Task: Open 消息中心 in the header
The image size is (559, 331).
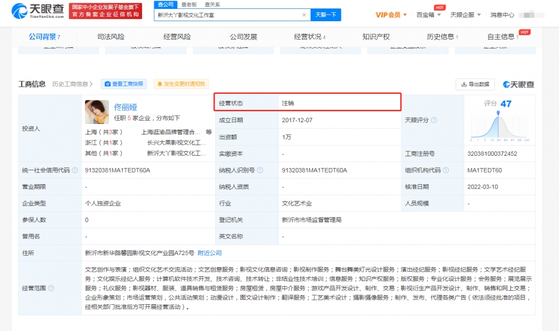Action: point(502,15)
